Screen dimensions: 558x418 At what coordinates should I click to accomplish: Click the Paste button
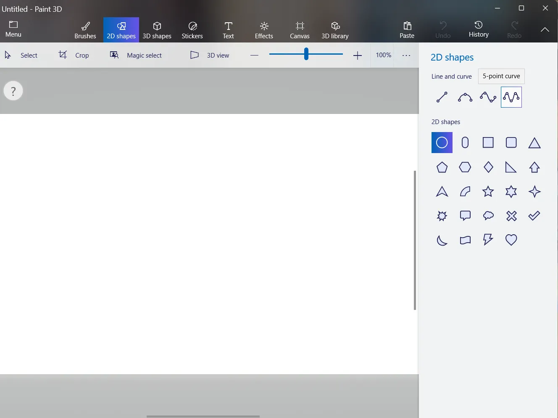pos(406,29)
